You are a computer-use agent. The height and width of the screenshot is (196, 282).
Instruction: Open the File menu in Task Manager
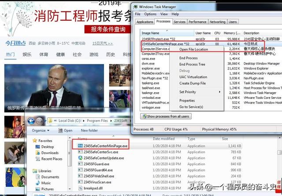point(137,14)
